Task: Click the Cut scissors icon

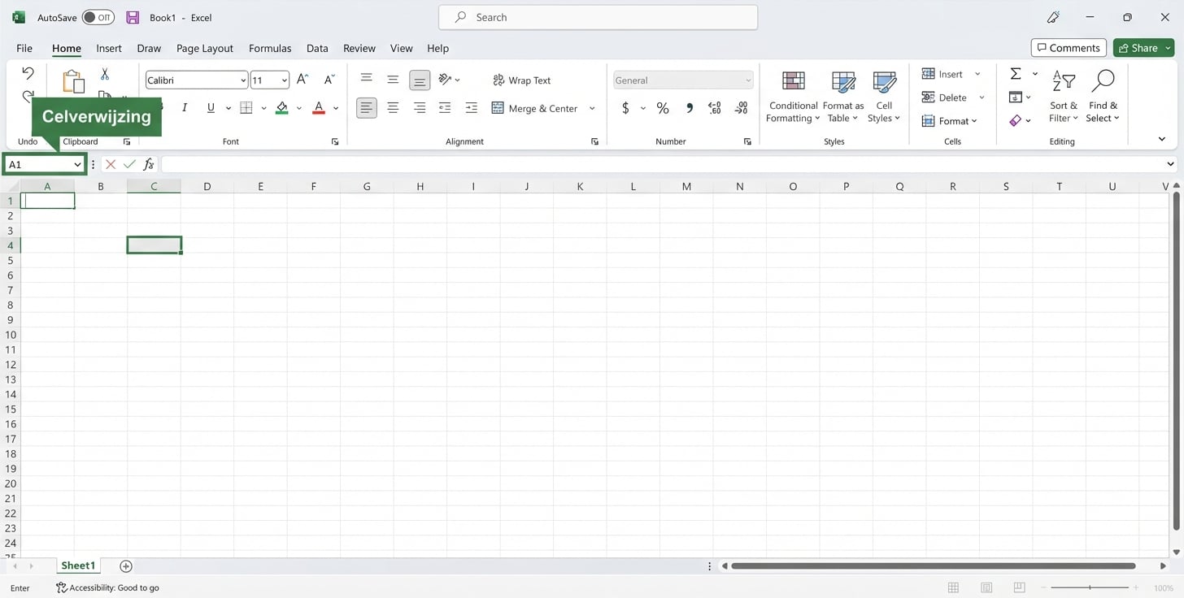Action: (104, 74)
